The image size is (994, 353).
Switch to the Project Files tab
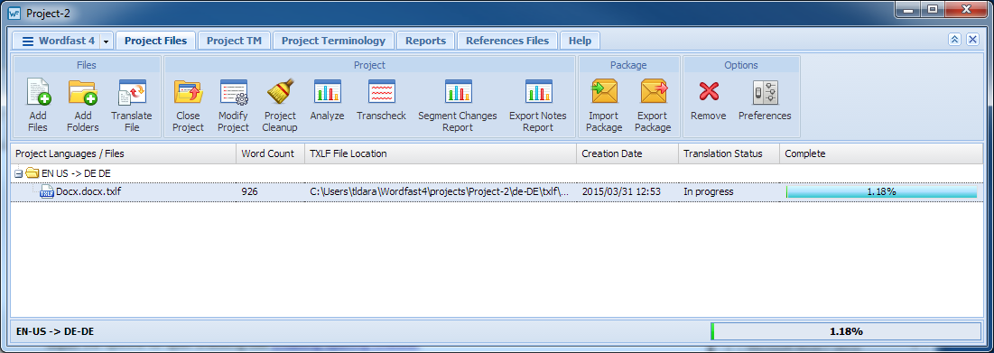pyautogui.click(x=156, y=41)
